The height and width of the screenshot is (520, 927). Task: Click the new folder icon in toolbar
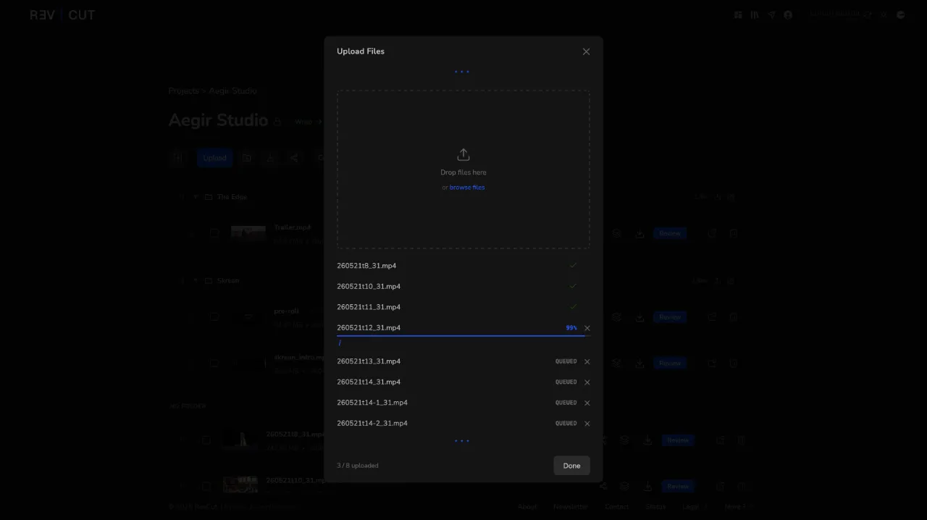coord(247,158)
